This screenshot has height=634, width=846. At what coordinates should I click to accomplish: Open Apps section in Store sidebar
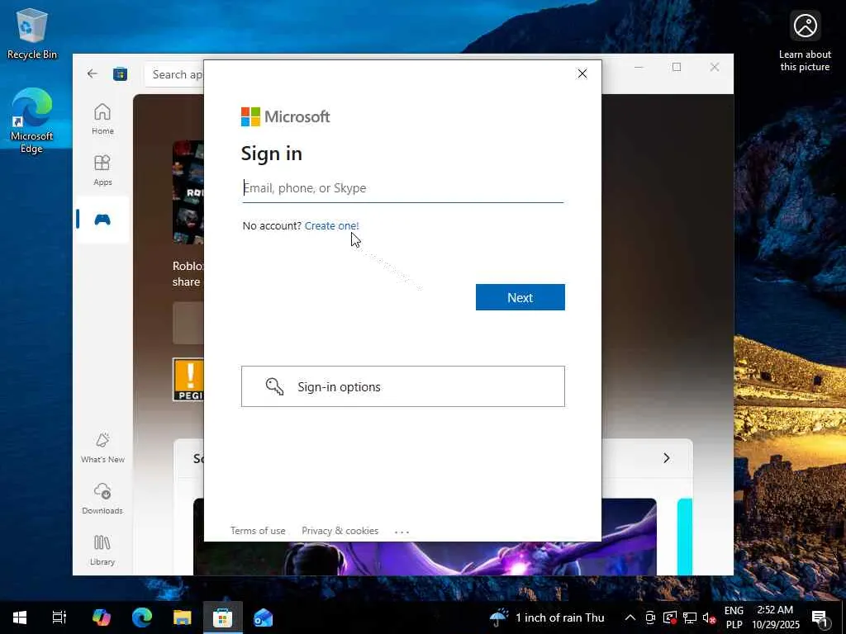[x=102, y=170]
